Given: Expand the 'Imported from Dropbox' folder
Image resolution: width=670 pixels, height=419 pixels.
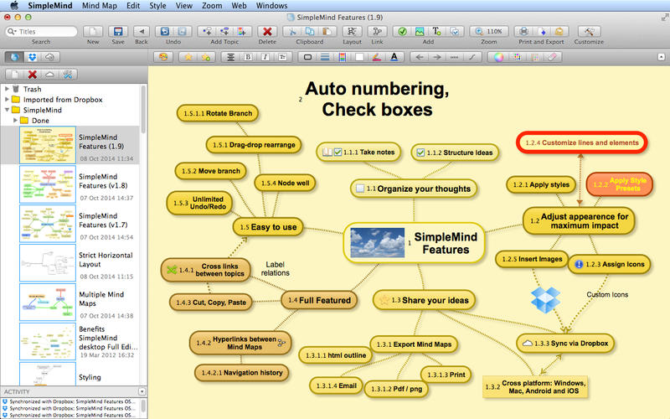Looking at the screenshot, I should click(8, 99).
